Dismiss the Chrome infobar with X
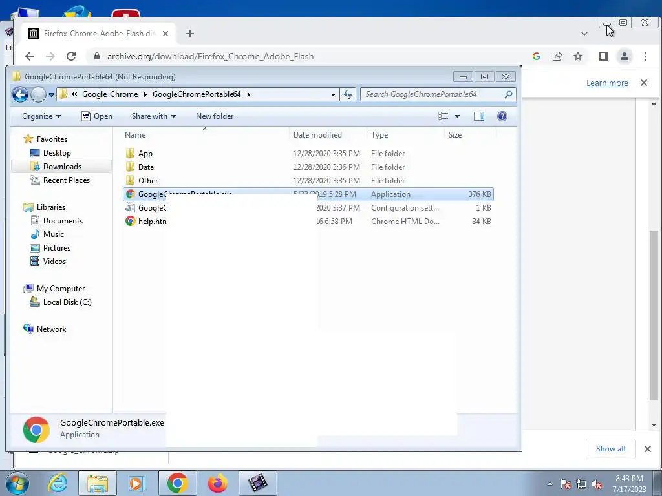This screenshot has height=496, width=662. tap(644, 83)
